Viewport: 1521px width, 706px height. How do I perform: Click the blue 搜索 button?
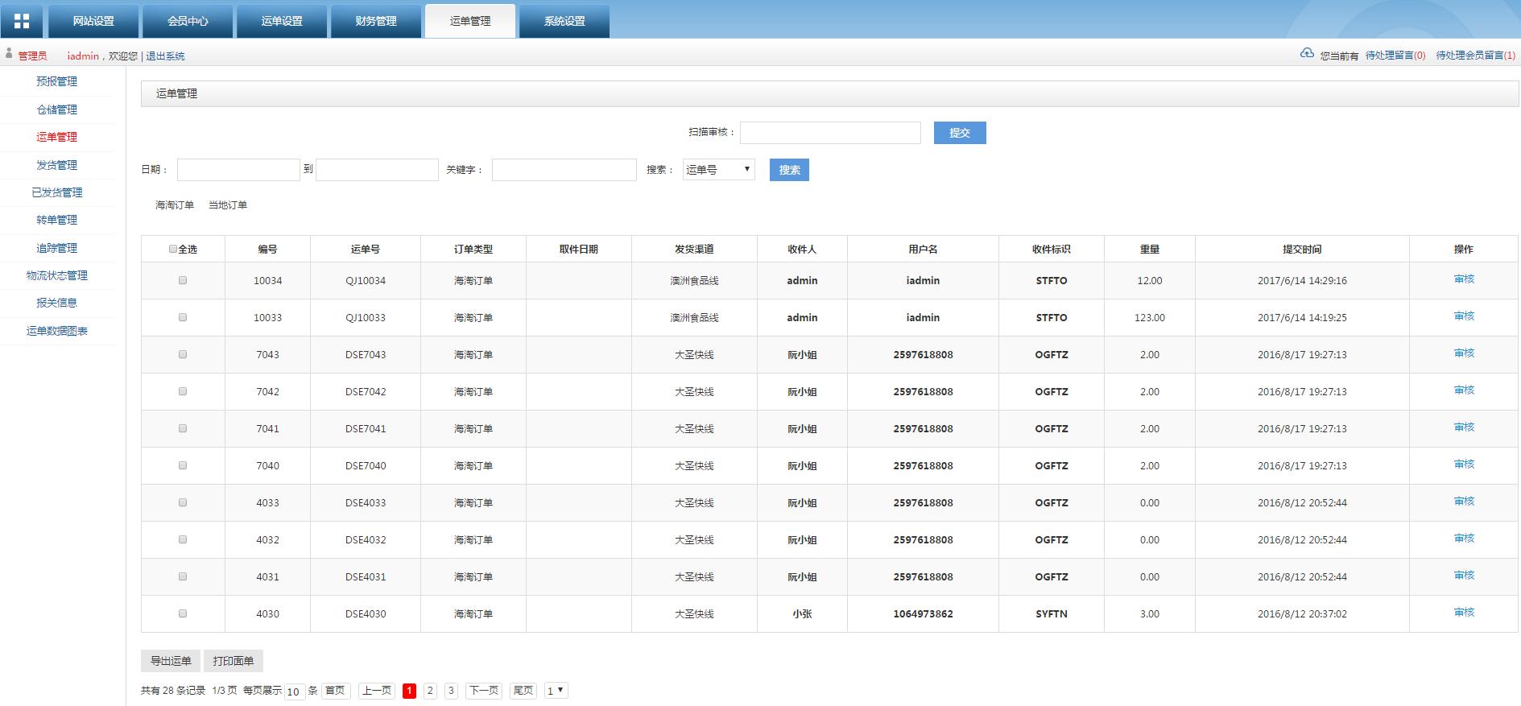(x=789, y=170)
